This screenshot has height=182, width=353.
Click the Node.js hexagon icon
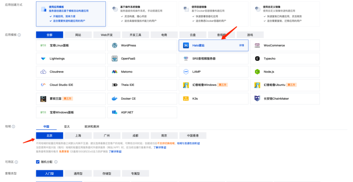click(257, 72)
